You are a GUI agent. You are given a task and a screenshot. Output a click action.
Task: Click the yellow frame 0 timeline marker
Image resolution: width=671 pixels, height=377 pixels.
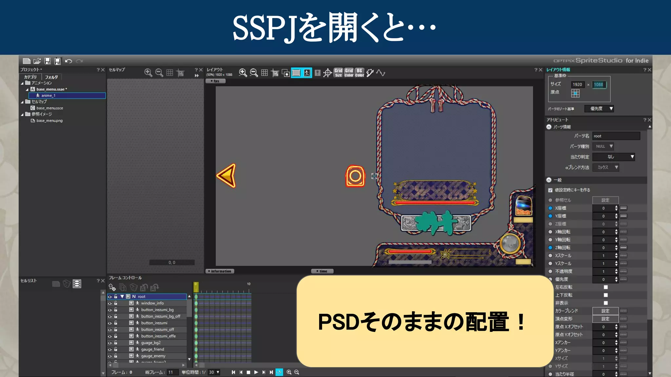[x=196, y=287]
